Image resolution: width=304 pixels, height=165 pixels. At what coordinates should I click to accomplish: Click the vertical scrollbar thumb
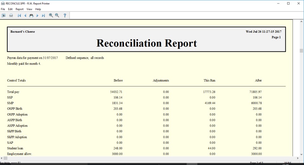pos(301,51)
